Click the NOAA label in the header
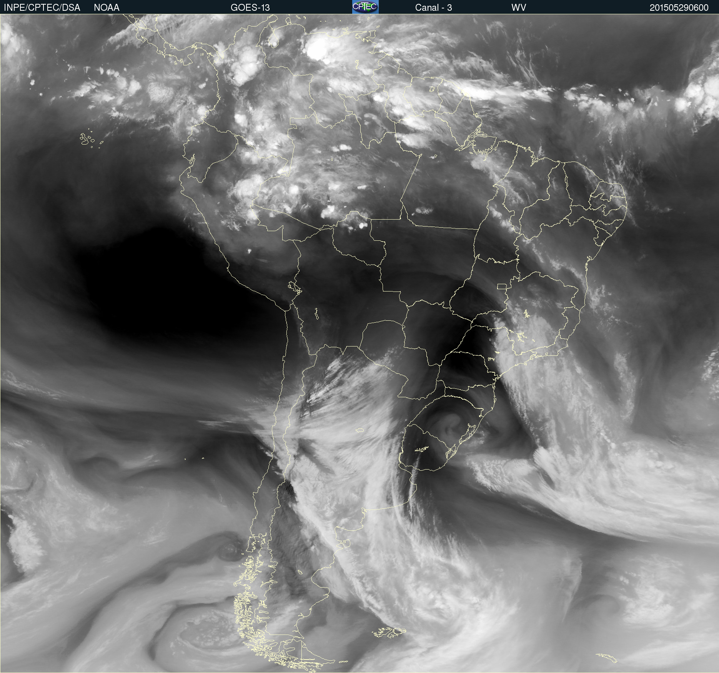The width and height of the screenshot is (719, 673). [x=107, y=7]
